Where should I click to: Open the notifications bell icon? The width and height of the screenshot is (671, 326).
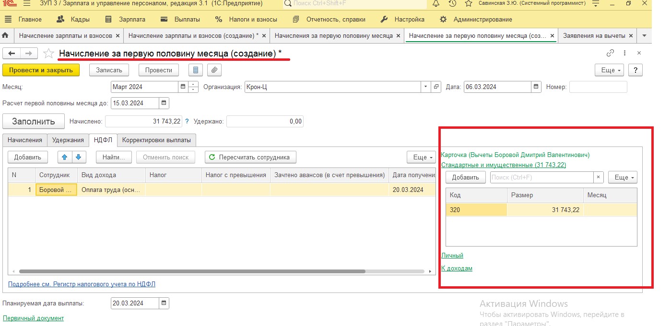[436, 4]
